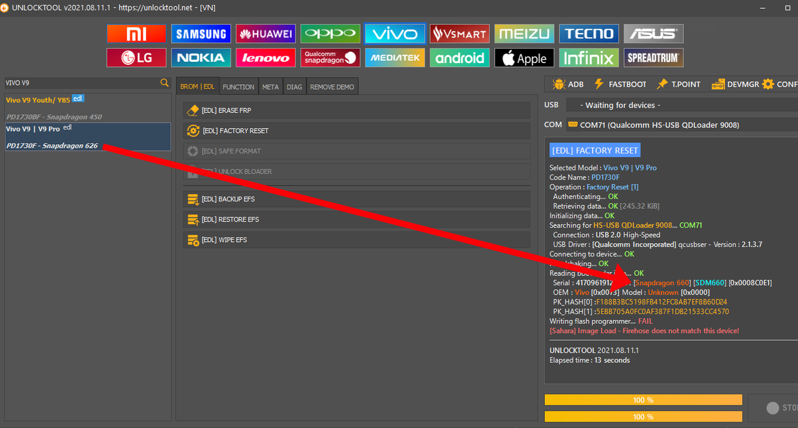
Task: Select the Xiaomi MI brand icon
Action: [137, 34]
